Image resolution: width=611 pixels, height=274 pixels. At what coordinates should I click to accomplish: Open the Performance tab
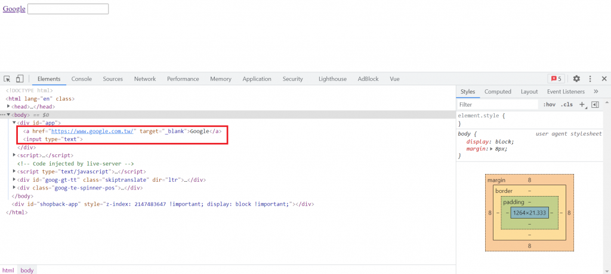click(183, 79)
